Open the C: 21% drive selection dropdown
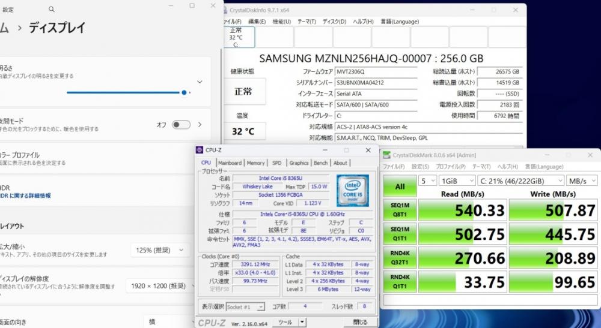Image resolution: width=601 pixels, height=328 pixels. tap(521, 181)
